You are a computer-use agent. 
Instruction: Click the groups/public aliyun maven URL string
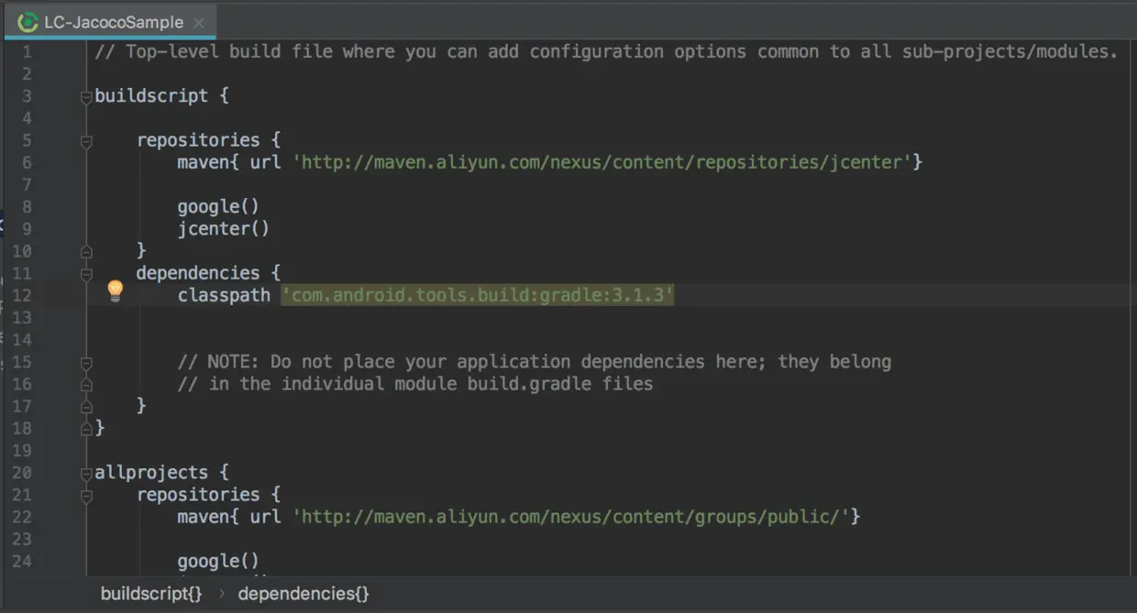click(571, 517)
